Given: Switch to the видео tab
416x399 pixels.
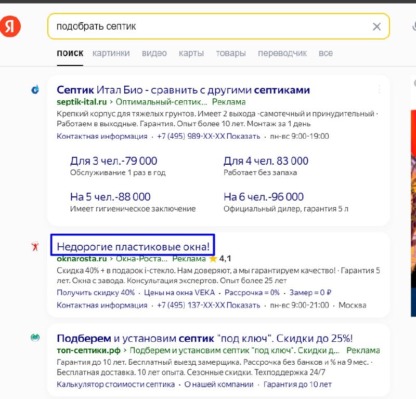Looking at the screenshot, I should pos(154,53).
